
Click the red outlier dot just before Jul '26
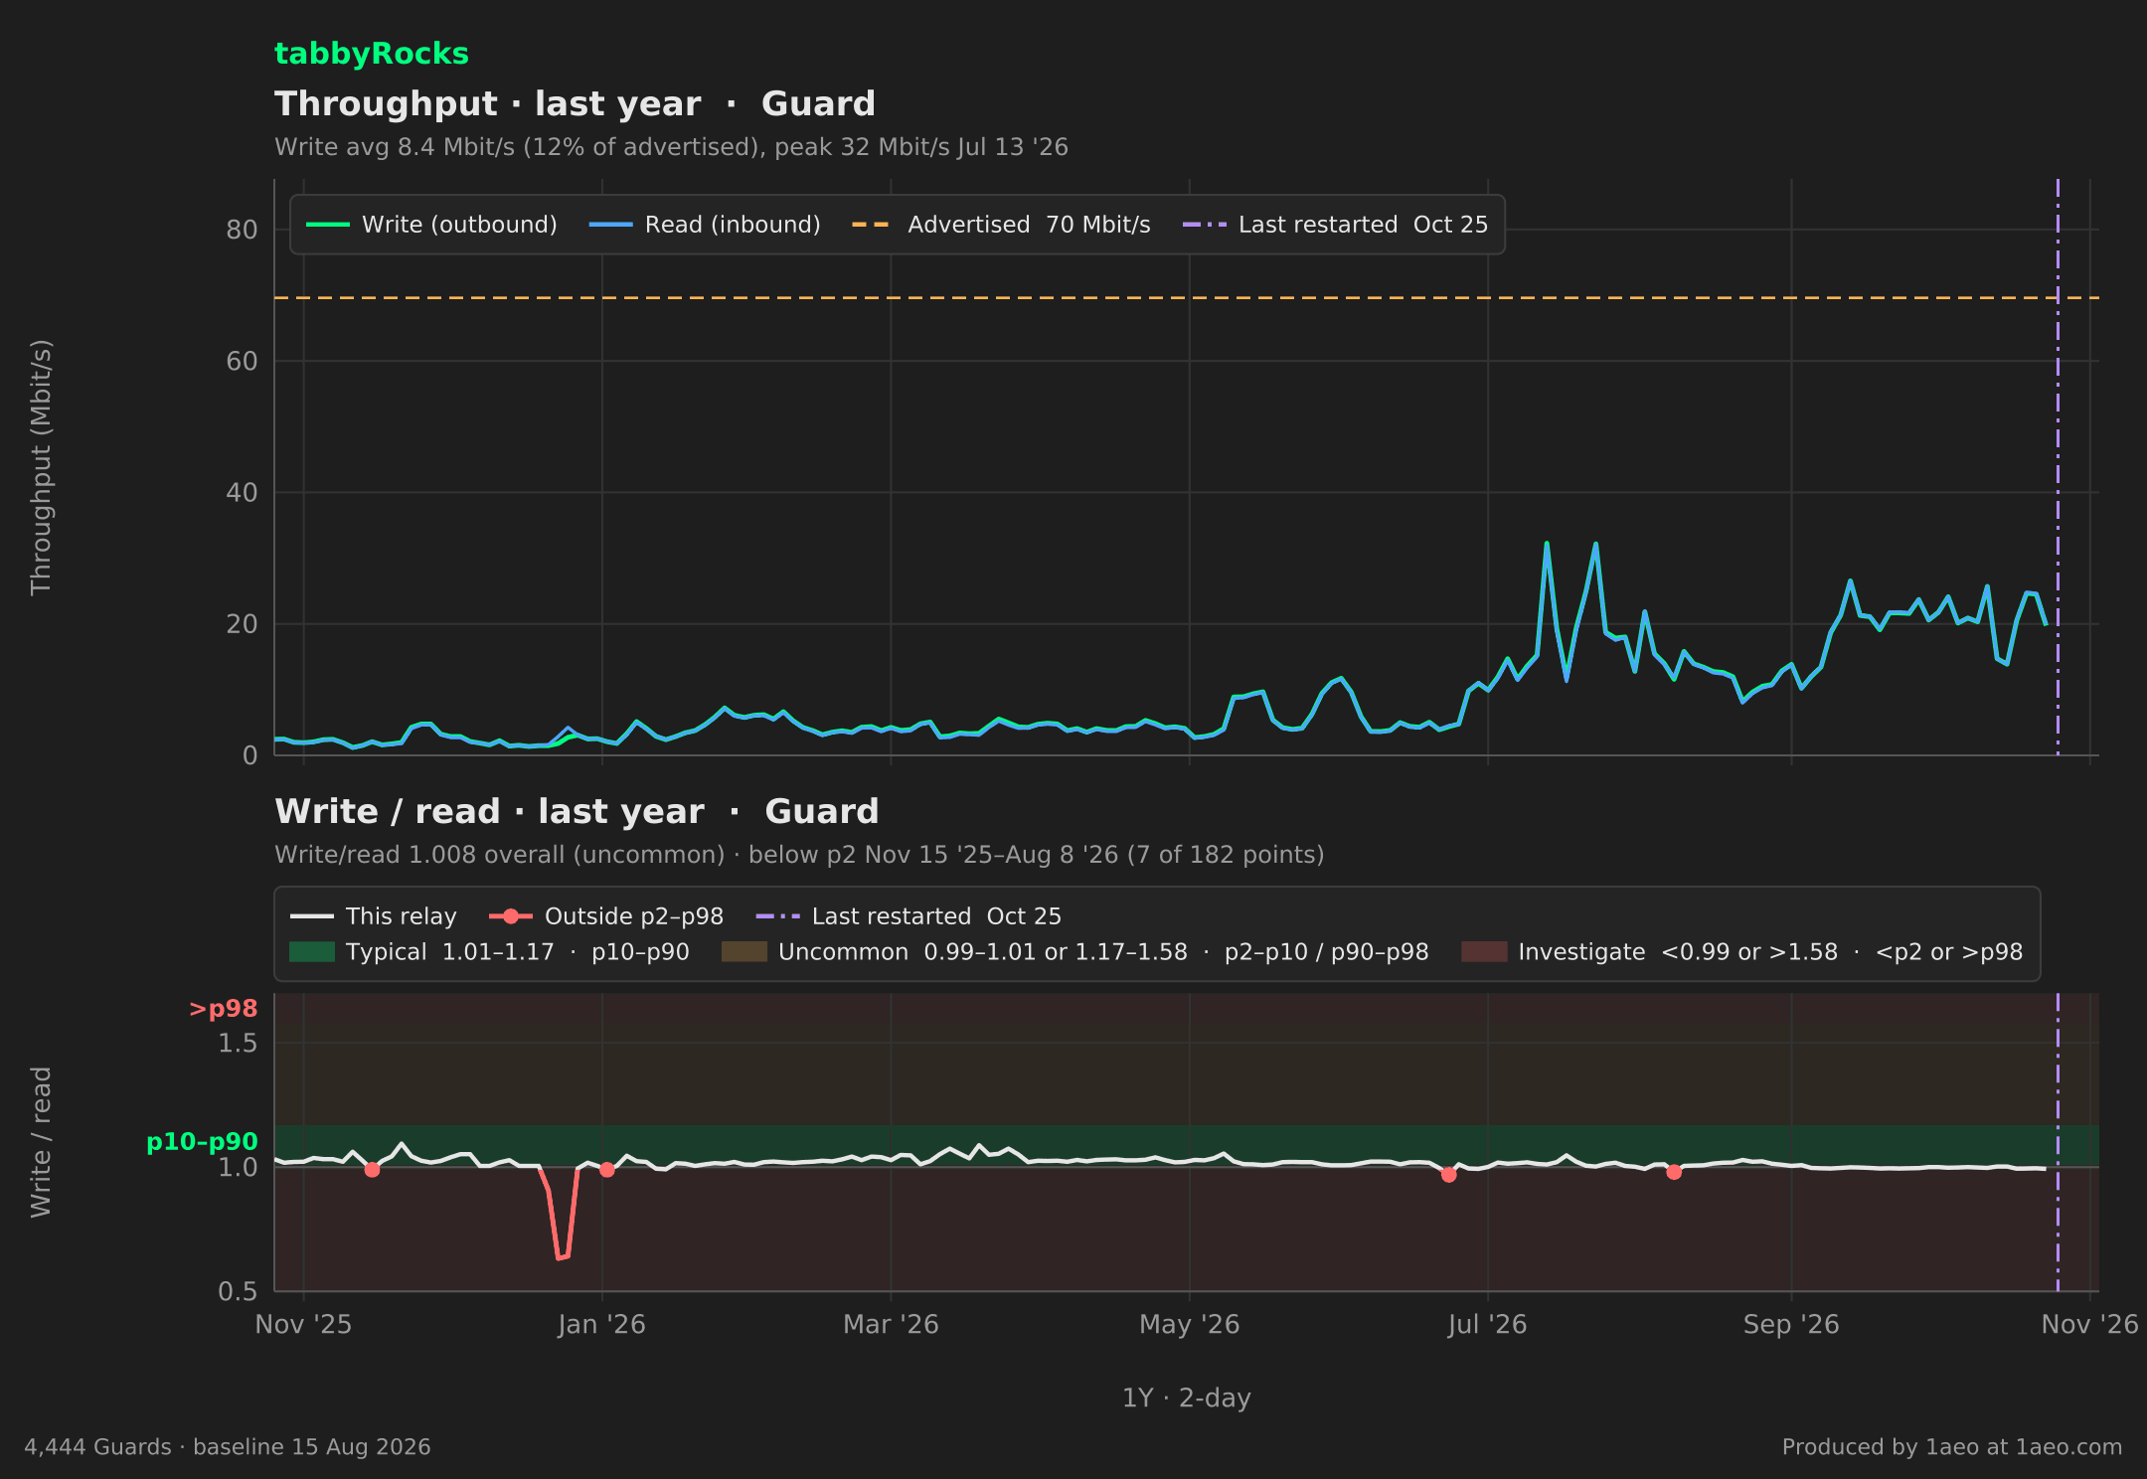click(1448, 1175)
